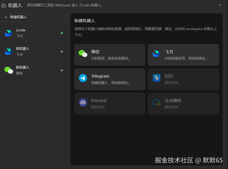Click the gray status dot of 微信 新机器人

pos(62,70)
